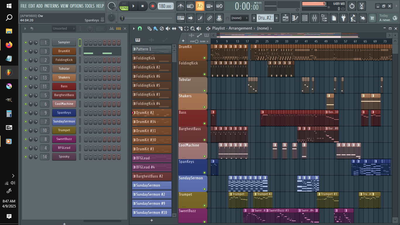This screenshot has height=225, width=400.
Task: Toggle the SLIDE mode switch
Action: pos(207,42)
